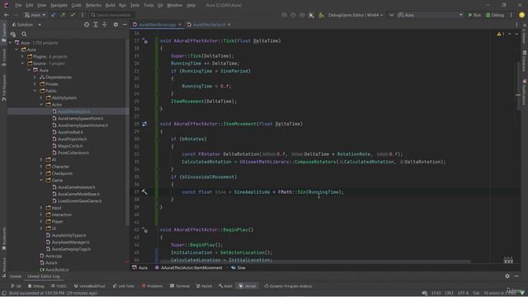The image size is (528, 297).
Task: Click the Debug button
Action: point(495,15)
